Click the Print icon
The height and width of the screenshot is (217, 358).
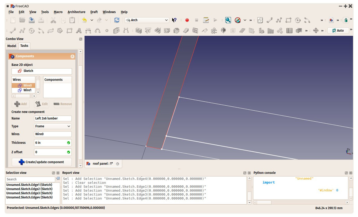(x=41, y=20)
